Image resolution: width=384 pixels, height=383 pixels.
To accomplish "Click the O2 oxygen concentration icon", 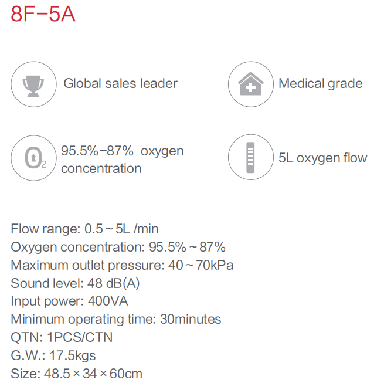I will point(33,158).
